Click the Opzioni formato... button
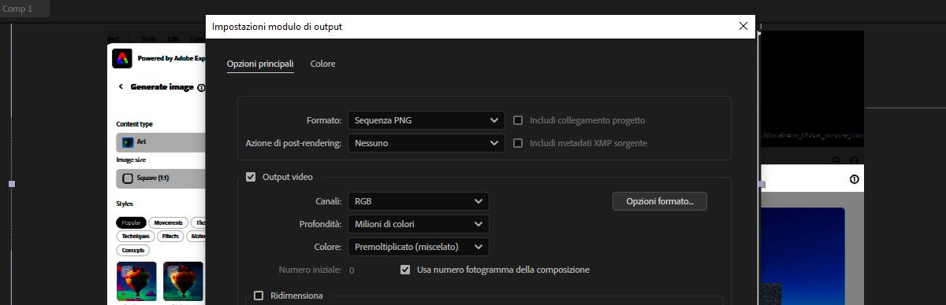This screenshot has height=305, width=946. (x=660, y=201)
